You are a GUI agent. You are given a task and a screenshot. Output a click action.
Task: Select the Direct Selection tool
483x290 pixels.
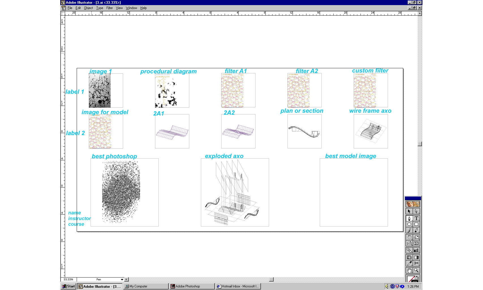tap(416, 211)
